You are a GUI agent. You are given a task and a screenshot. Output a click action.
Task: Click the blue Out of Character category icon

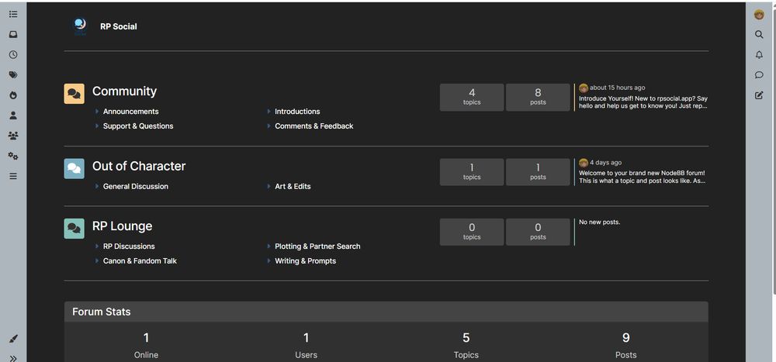tap(74, 169)
